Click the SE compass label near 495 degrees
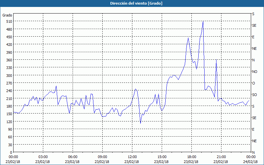Screen dimensions: 264x165 [254, 25]
